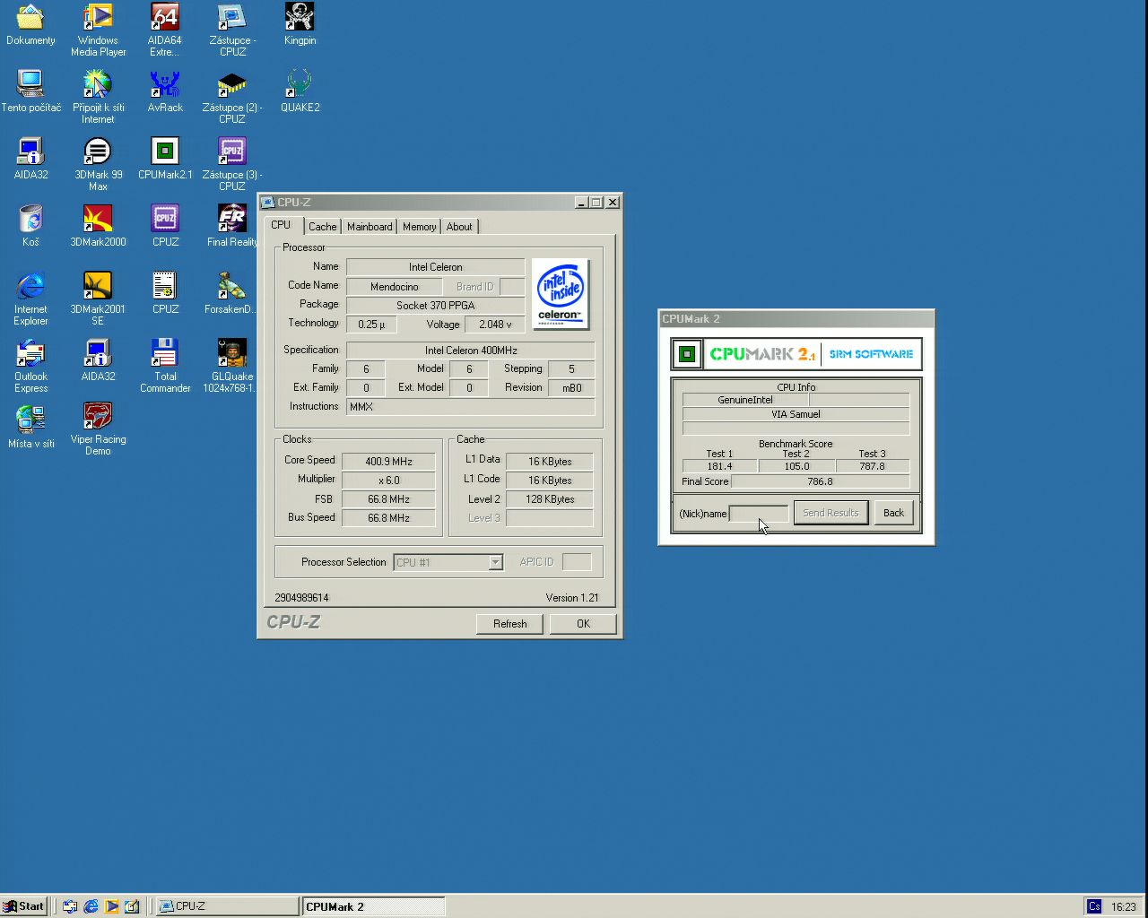The image size is (1148, 918).
Task: Open Zástupce (2) - CPUZ shortcut
Action: [232, 97]
